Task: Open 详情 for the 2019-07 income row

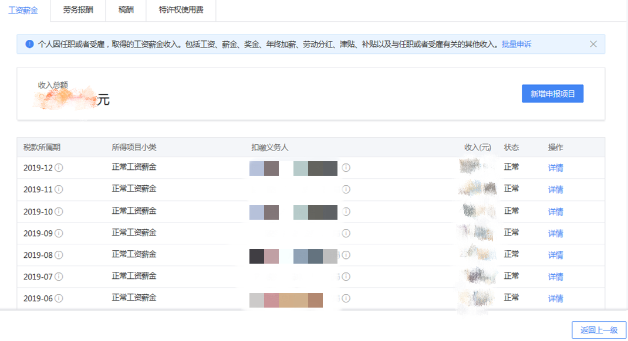Action: (x=555, y=276)
